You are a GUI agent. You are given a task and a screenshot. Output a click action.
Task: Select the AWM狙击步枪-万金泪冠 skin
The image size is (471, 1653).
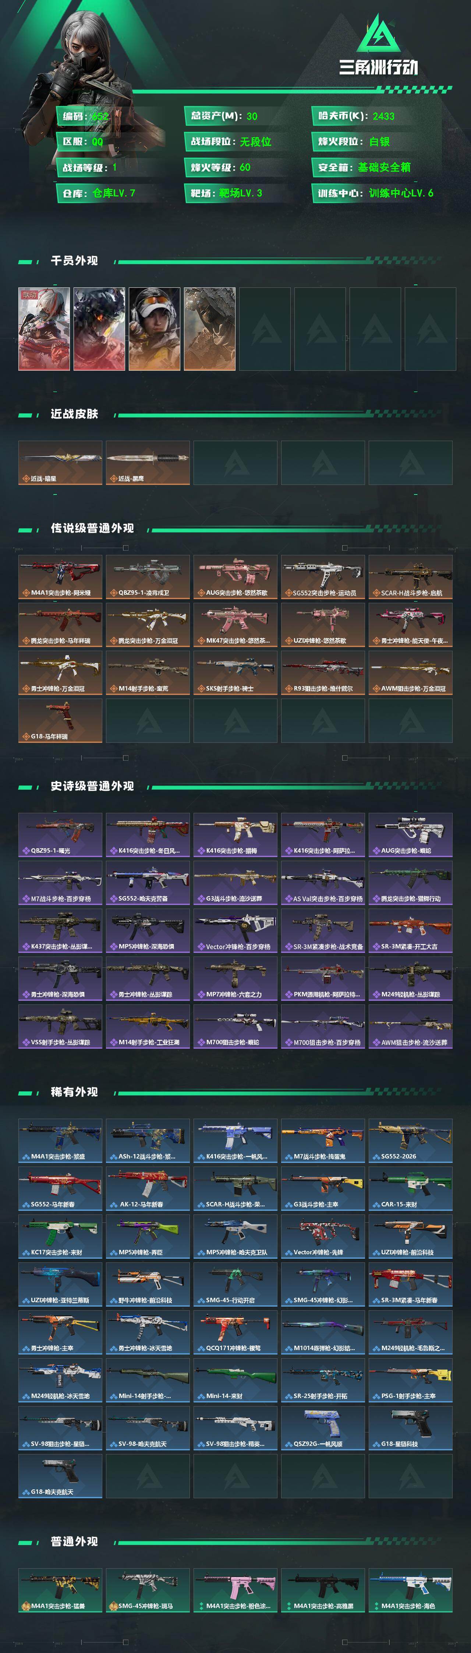[411, 672]
